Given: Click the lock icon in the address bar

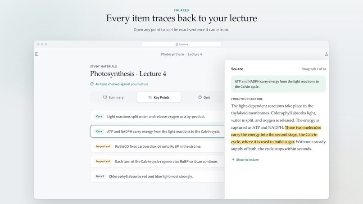Looking at the screenshot, I should pyautogui.click(x=177, y=44).
